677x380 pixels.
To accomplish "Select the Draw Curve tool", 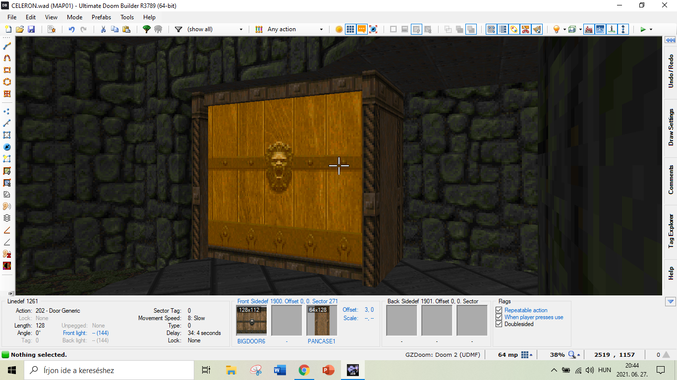I will tap(7, 58).
